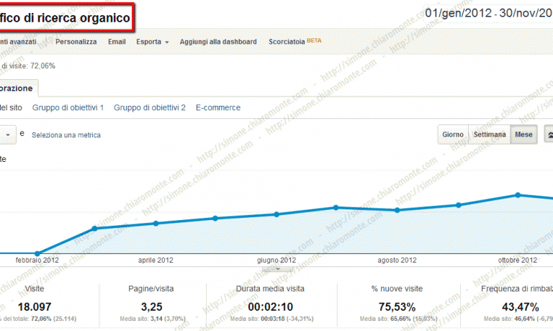Click the April 2012 data point
Screen dimensions: 553x331
click(156, 224)
